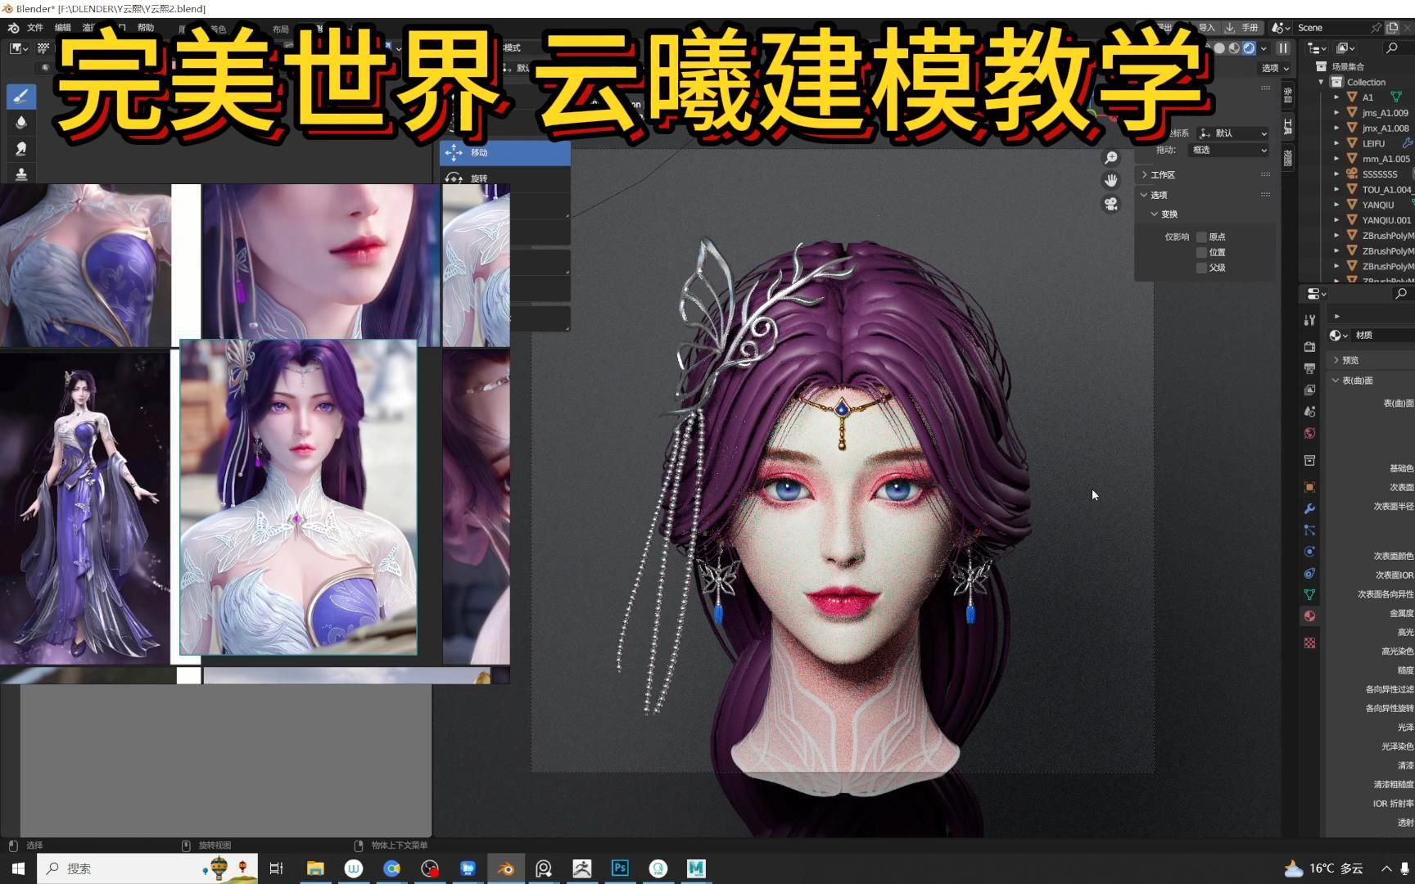Open the Output properties tab icon

[x=1309, y=368]
